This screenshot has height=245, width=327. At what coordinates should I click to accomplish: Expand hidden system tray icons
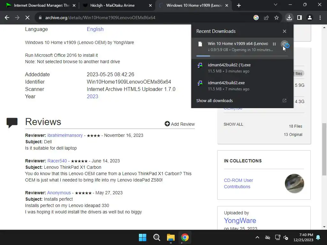[257, 237]
